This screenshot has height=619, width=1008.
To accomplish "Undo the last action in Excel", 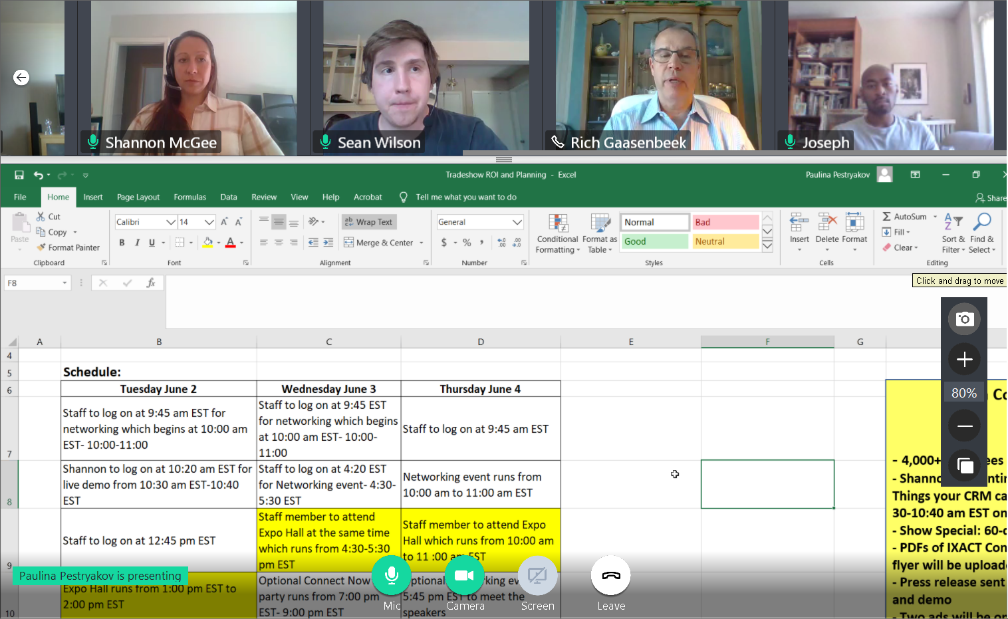I will 39,175.
